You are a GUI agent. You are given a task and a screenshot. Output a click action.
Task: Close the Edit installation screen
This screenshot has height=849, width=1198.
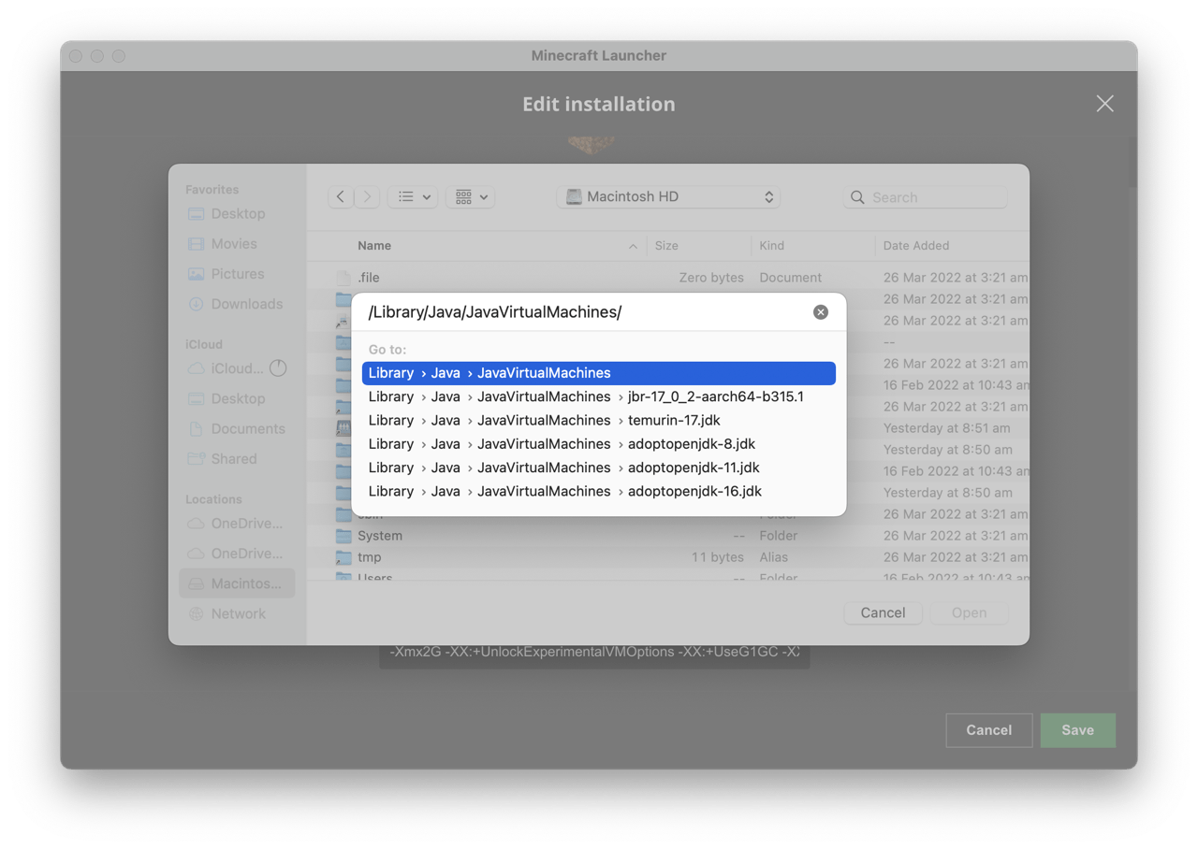click(x=1104, y=104)
